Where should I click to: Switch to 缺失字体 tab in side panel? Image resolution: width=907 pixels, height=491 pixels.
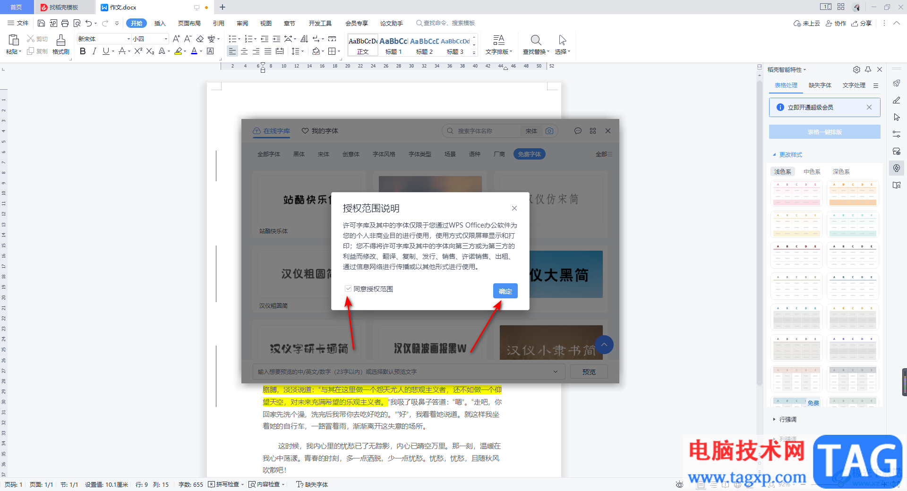point(820,85)
